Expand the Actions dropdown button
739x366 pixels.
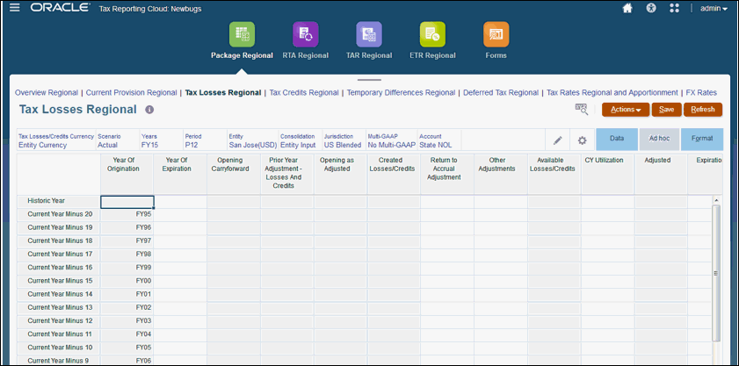[626, 110]
